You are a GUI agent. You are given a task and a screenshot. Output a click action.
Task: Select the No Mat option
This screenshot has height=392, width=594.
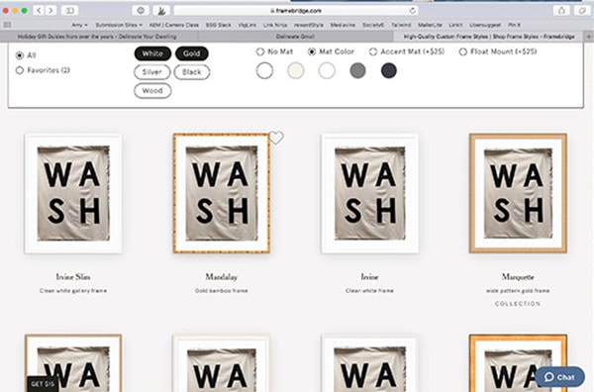point(260,51)
